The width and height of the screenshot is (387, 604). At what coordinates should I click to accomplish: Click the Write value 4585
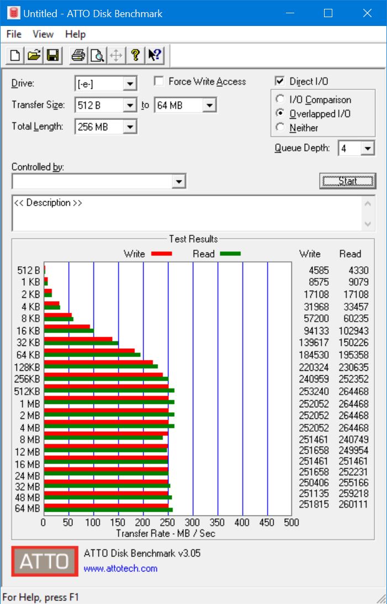[319, 270]
